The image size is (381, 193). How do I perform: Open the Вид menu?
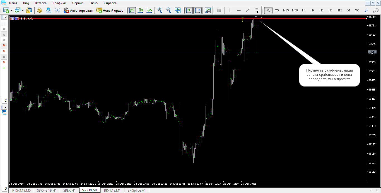click(26, 3)
